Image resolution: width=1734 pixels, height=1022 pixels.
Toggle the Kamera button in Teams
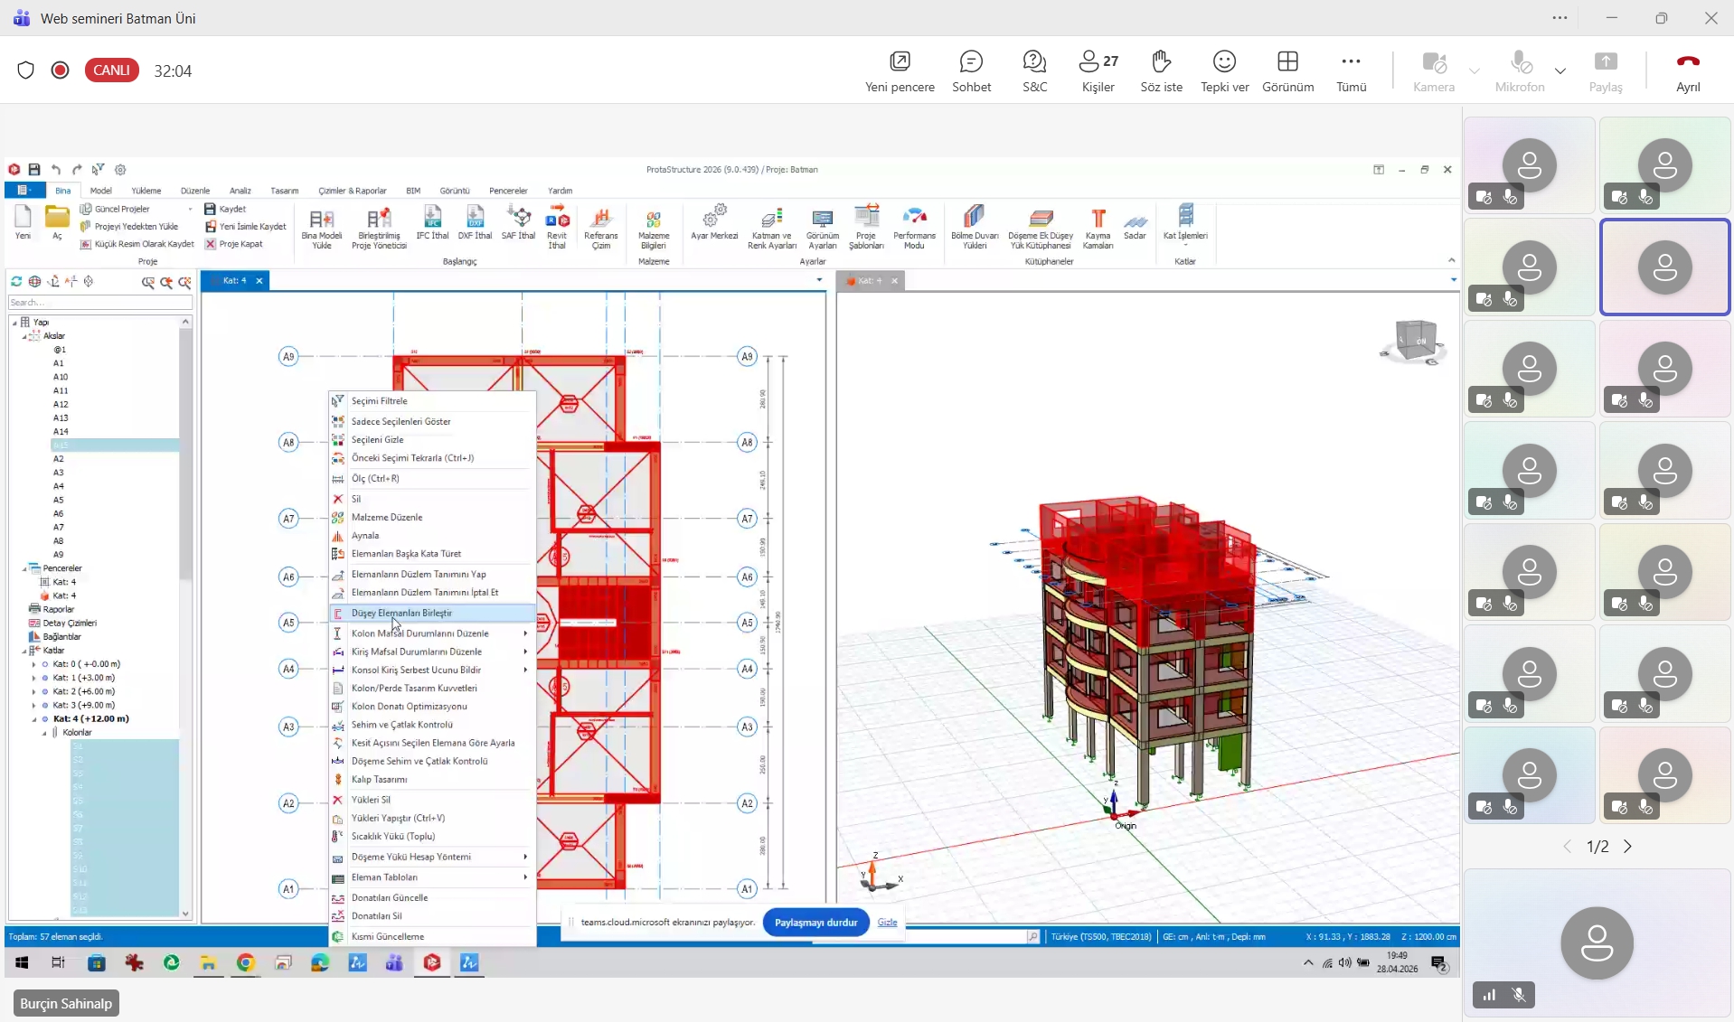(x=1434, y=70)
